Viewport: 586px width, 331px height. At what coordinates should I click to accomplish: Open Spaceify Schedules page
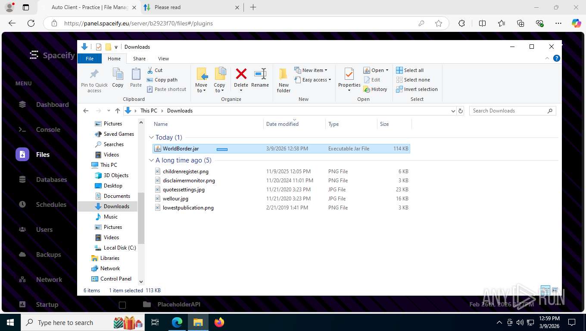42,204
